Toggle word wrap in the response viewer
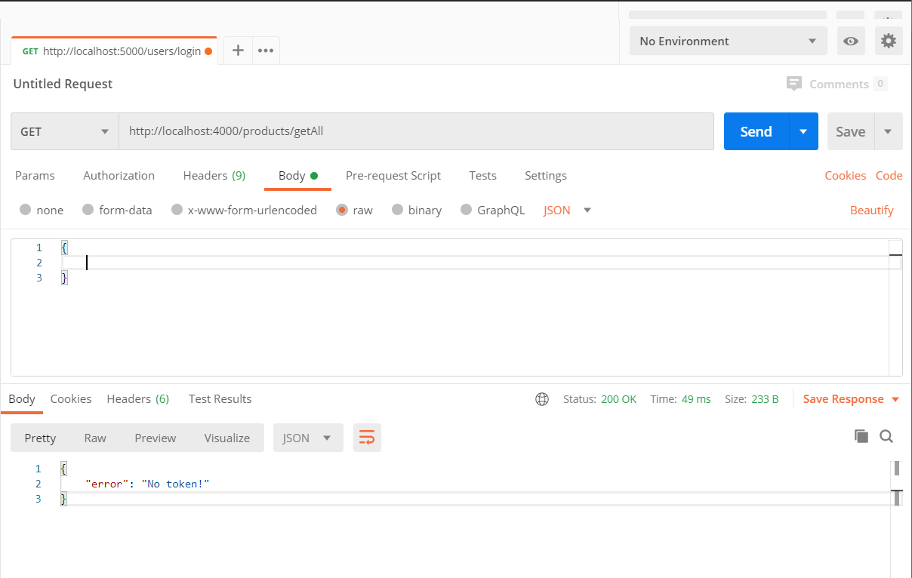 (x=367, y=438)
